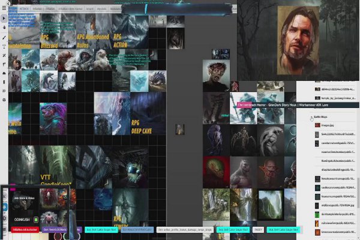
Task: Click the RPG Blizzard image
Action: [x=58, y=31]
